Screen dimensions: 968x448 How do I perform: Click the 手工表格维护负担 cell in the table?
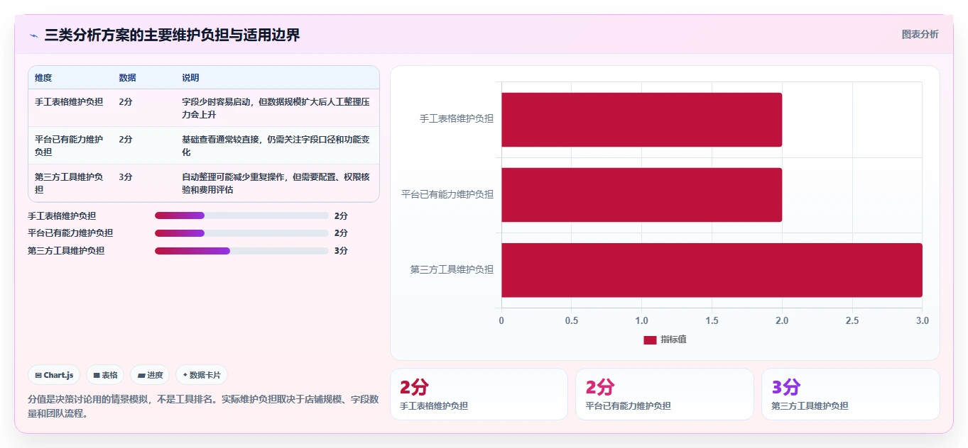coord(69,102)
